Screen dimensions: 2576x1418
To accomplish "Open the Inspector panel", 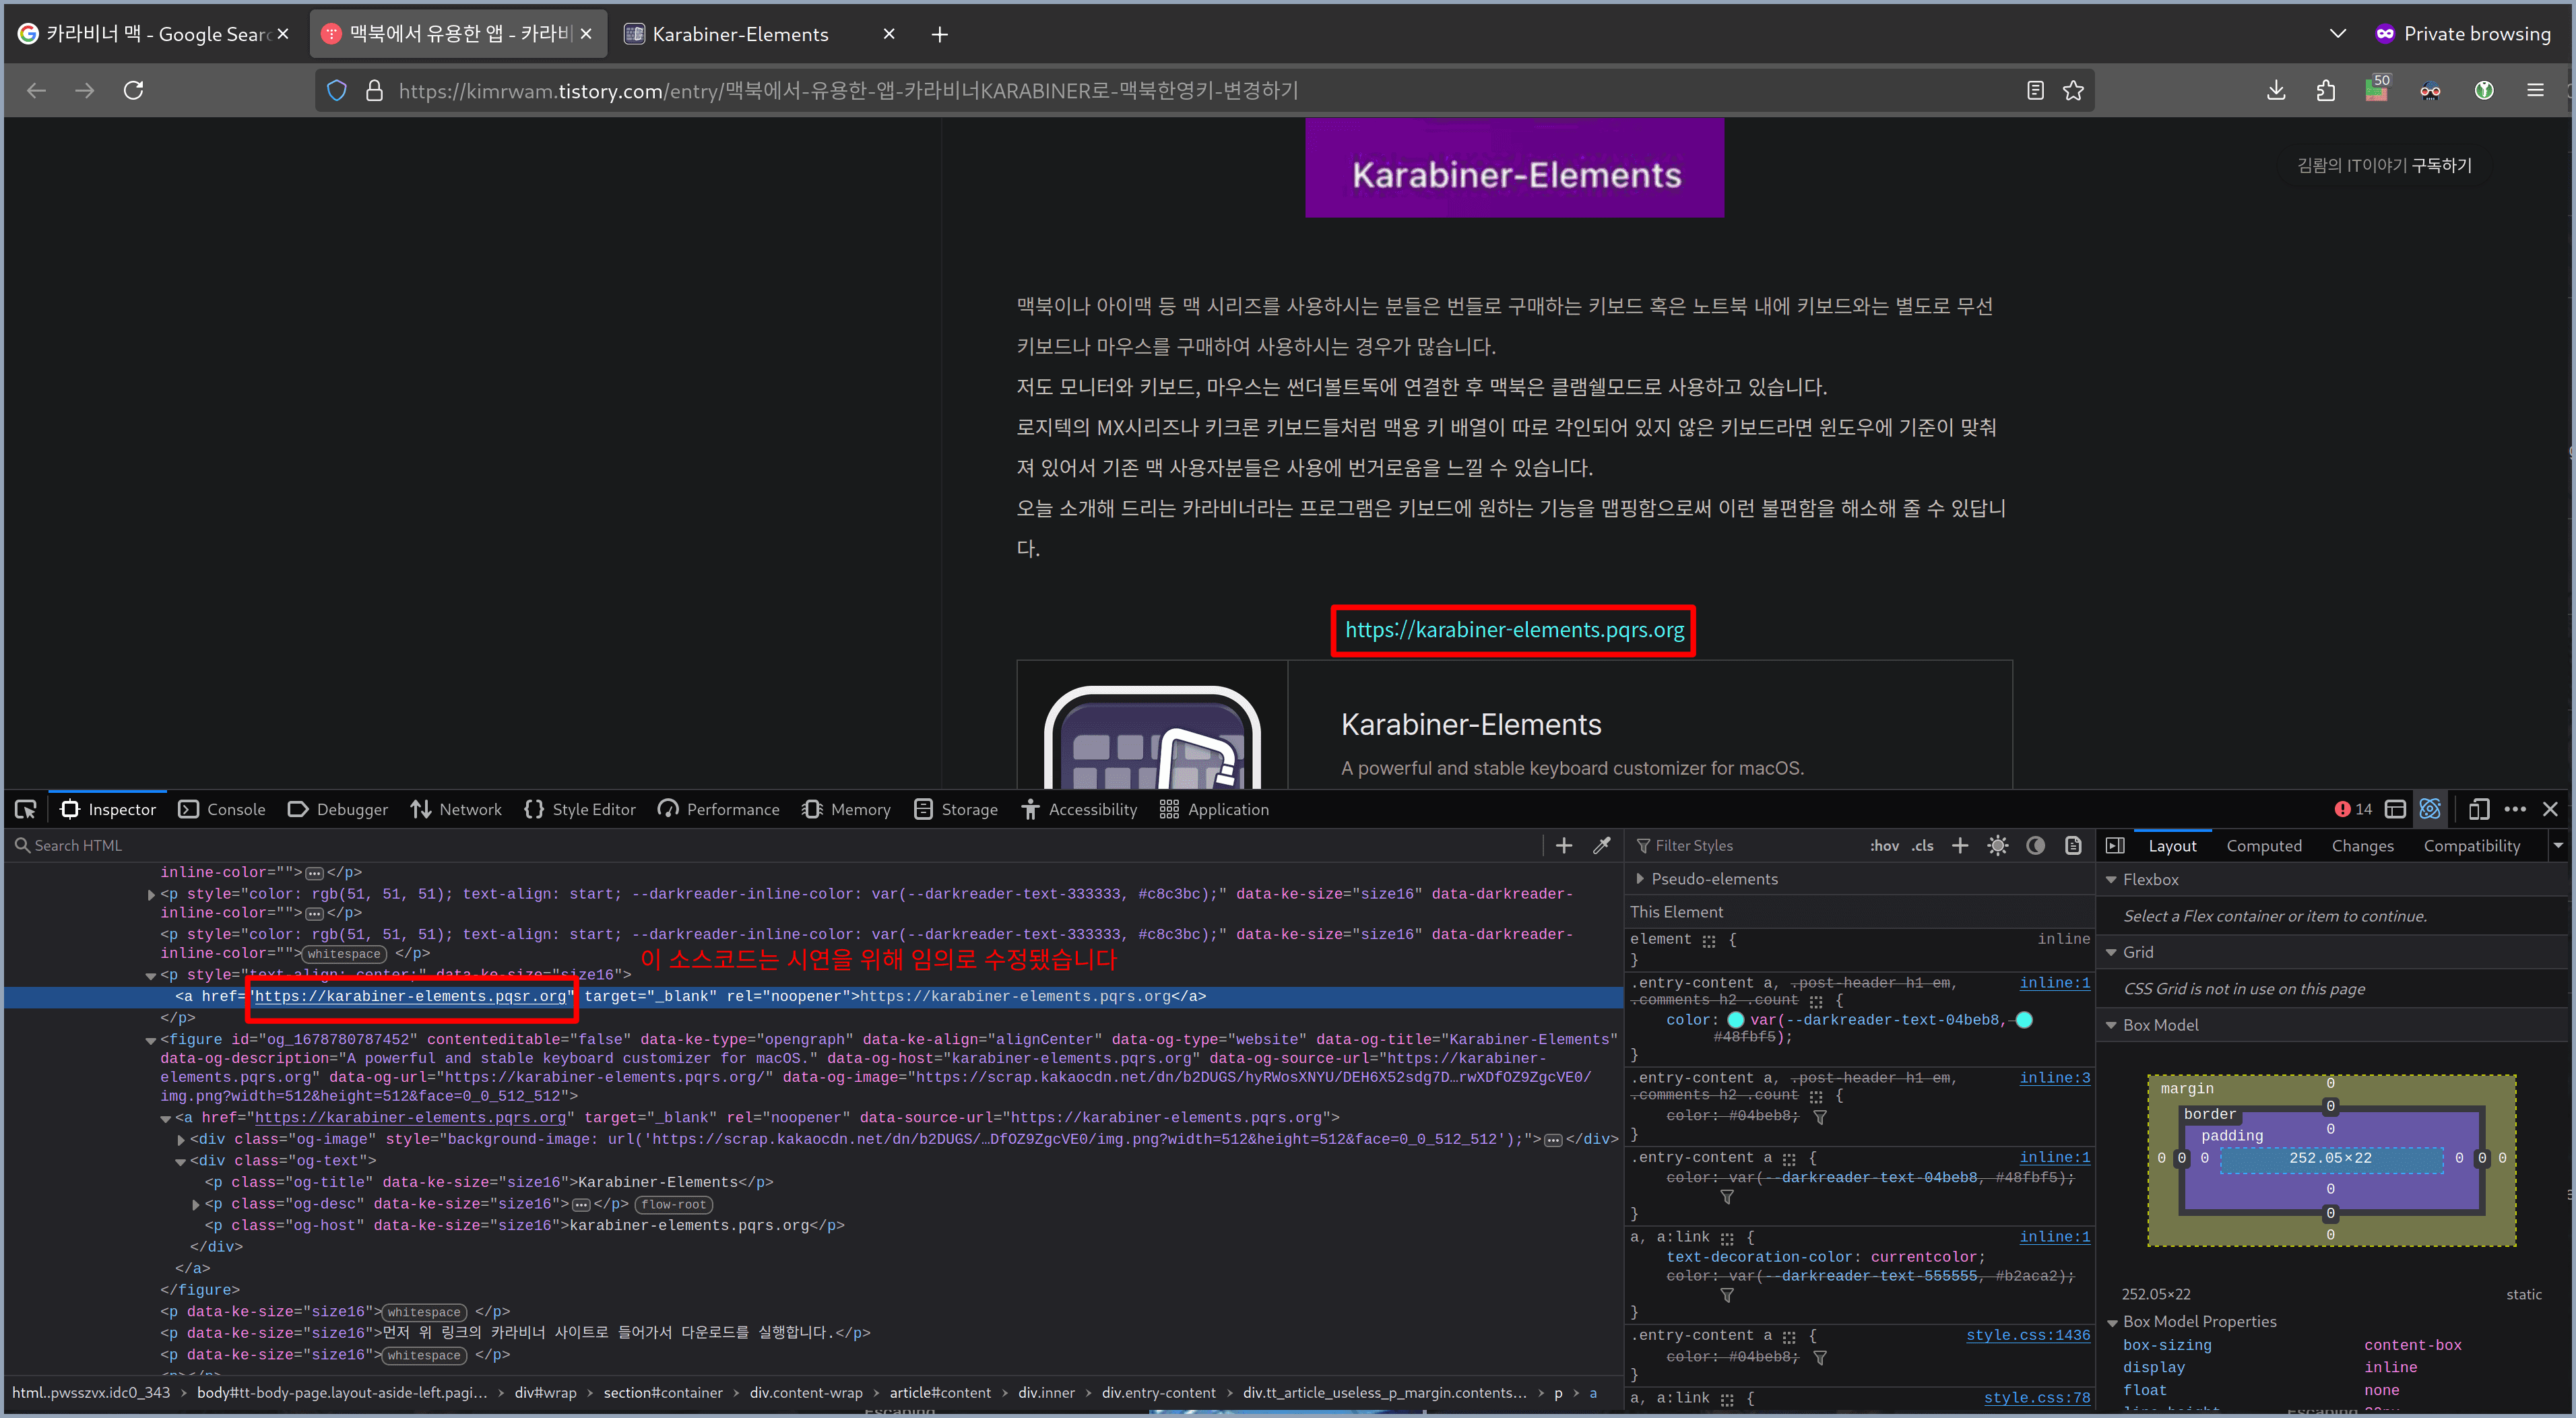I will pos(108,809).
